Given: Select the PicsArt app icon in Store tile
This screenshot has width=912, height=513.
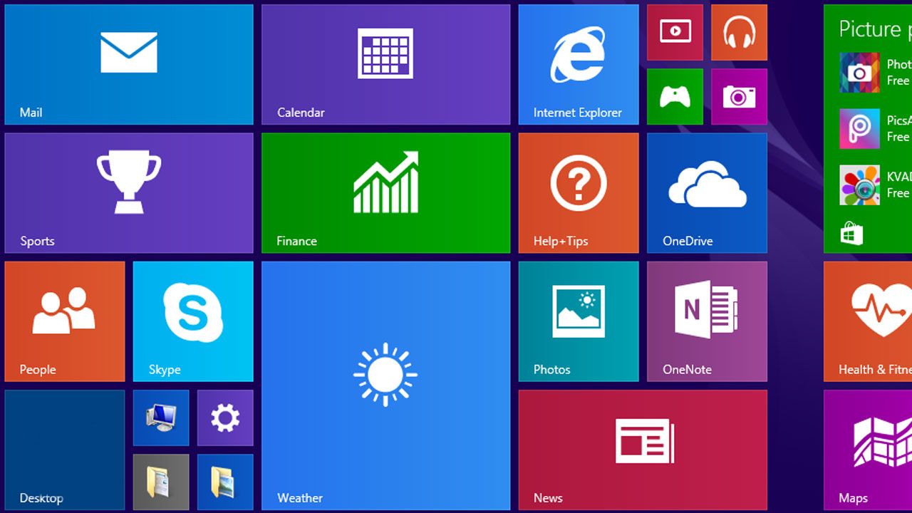Looking at the screenshot, I should [x=859, y=129].
